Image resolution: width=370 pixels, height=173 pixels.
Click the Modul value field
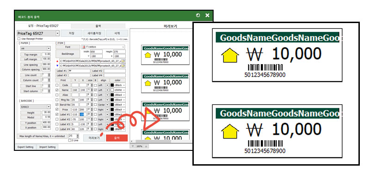[46, 117]
